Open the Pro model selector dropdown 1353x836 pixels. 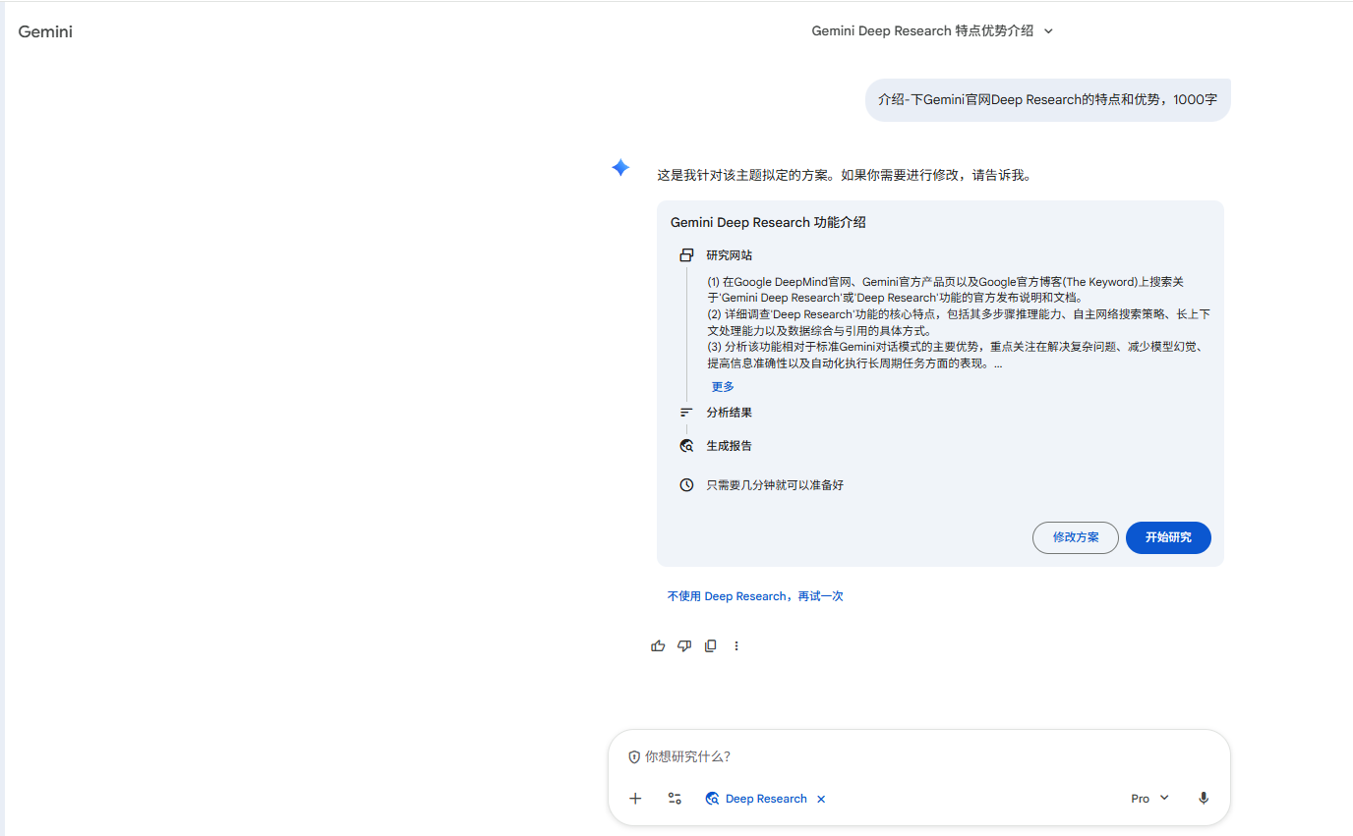(1149, 799)
